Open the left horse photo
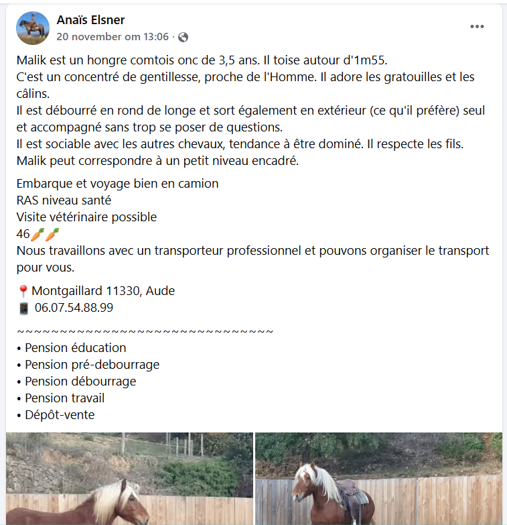The image size is (507, 525). 129,479
